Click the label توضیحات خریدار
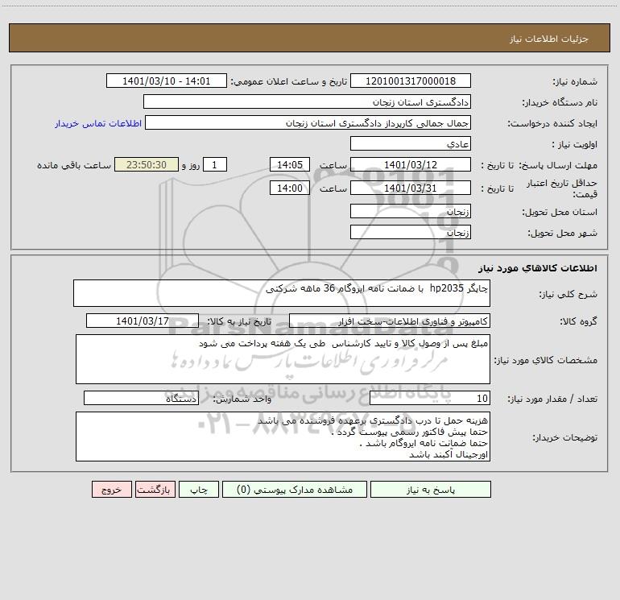Viewport: 620px width, 600px height. 564,437
